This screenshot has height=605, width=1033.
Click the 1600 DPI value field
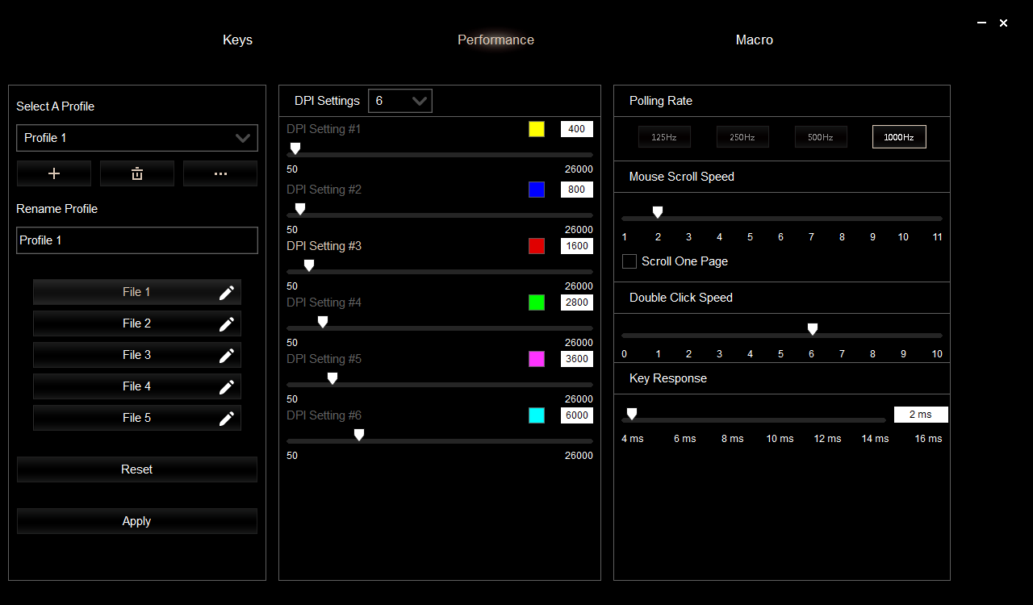(577, 246)
